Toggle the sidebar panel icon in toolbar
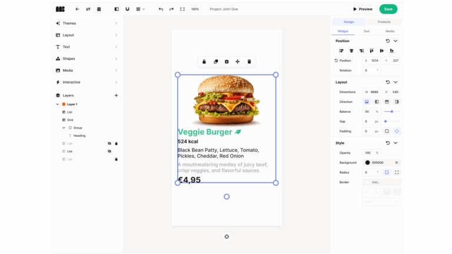 coord(117,9)
